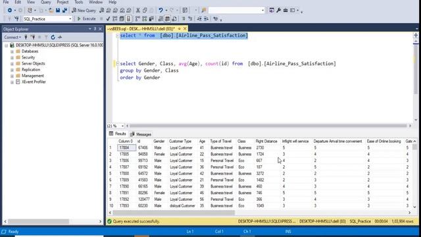Open the Query menu
Screen dimensions: 421x237
45,2
